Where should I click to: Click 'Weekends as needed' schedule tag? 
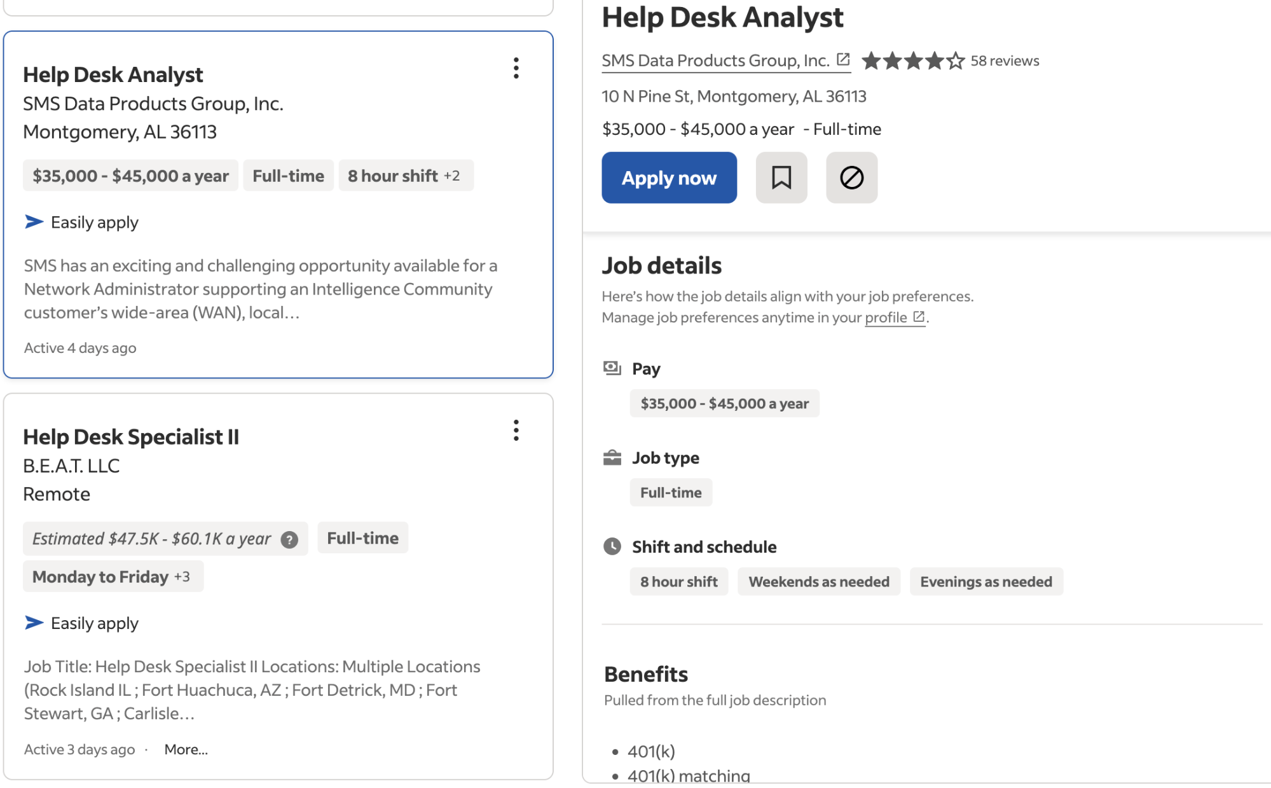818,581
